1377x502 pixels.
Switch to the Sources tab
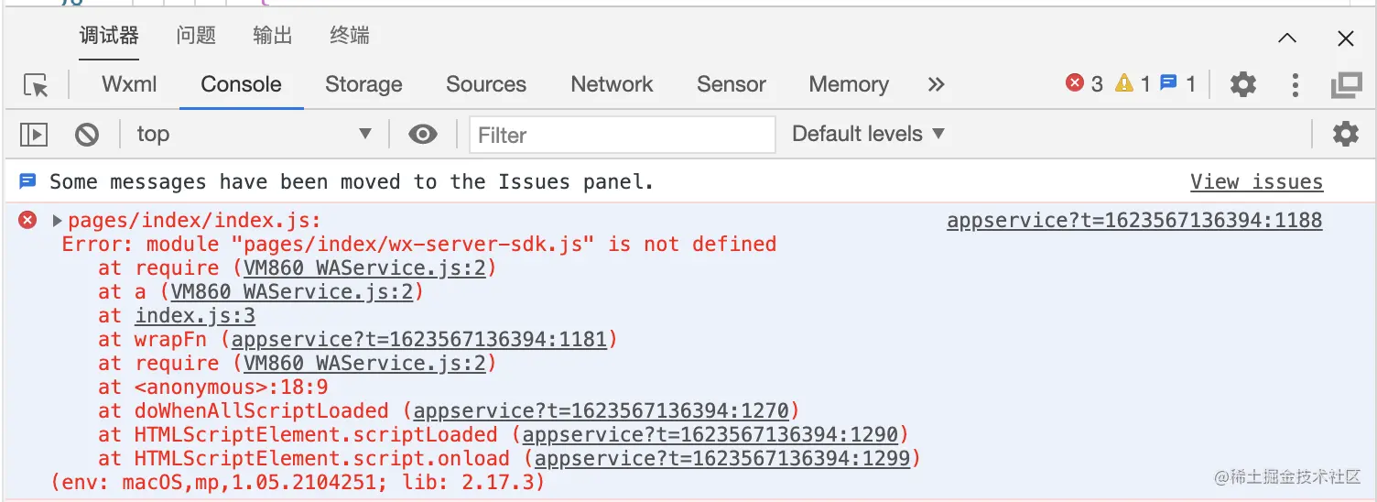coord(486,85)
